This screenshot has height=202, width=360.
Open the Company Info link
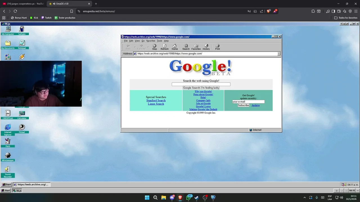point(203,100)
